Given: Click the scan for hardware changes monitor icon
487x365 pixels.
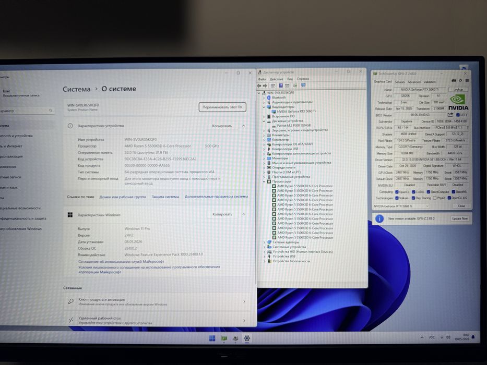Looking at the screenshot, I should [x=303, y=86].
